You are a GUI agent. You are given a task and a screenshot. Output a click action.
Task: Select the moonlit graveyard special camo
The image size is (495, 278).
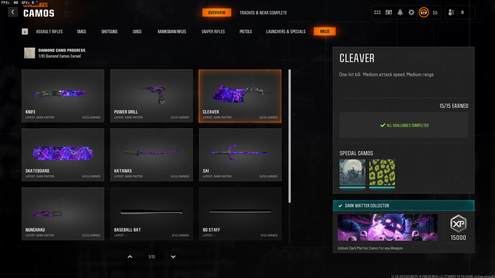click(x=352, y=173)
